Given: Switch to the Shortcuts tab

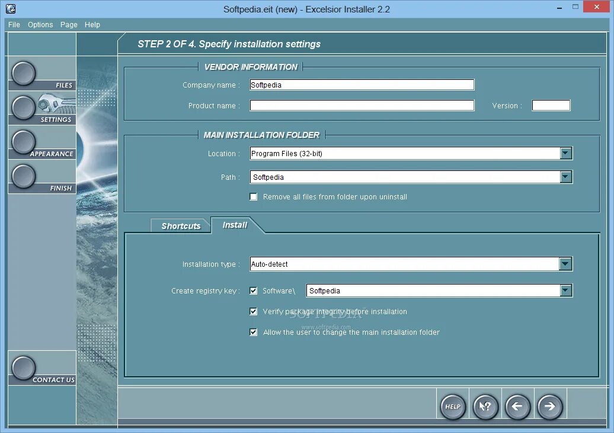Looking at the screenshot, I should point(181,226).
